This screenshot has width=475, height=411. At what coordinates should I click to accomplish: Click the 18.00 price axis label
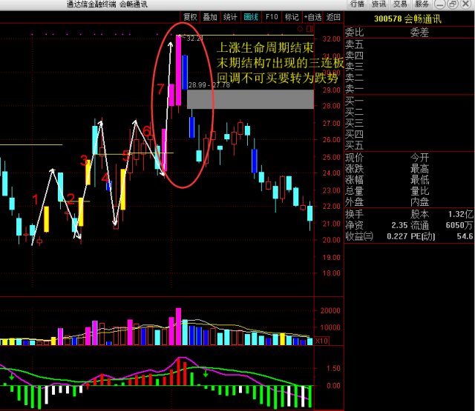332,273
